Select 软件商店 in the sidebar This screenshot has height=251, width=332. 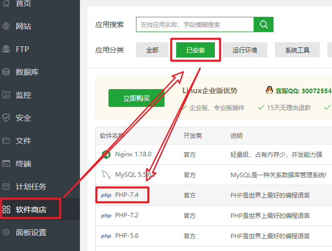coord(31,210)
